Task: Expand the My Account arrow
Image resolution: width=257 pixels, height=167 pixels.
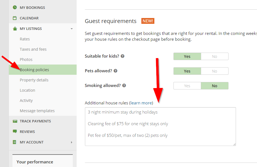Action: click(x=72, y=142)
